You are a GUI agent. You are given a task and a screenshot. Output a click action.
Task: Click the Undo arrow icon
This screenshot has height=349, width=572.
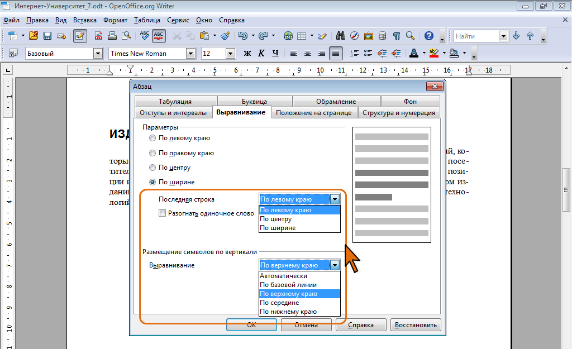coord(242,36)
